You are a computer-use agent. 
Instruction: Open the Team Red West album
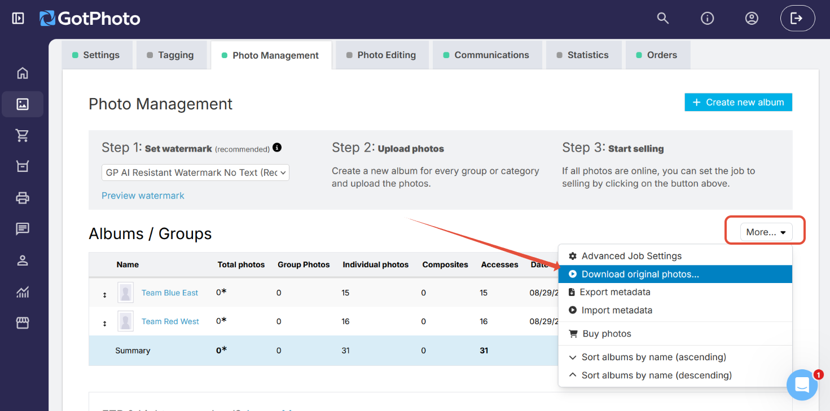(170, 321)
